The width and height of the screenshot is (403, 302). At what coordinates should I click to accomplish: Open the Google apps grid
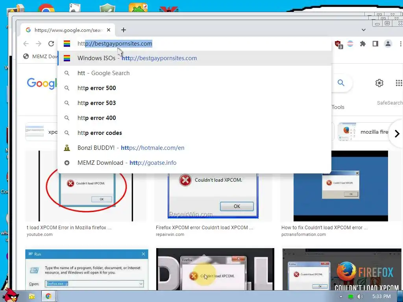(399, 83)
